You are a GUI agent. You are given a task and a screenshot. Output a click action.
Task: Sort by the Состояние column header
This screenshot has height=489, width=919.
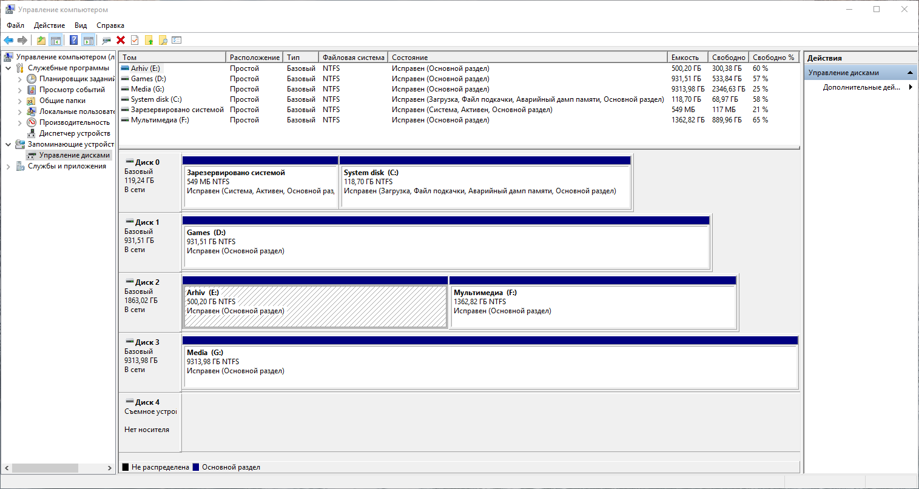coord(527,58)
